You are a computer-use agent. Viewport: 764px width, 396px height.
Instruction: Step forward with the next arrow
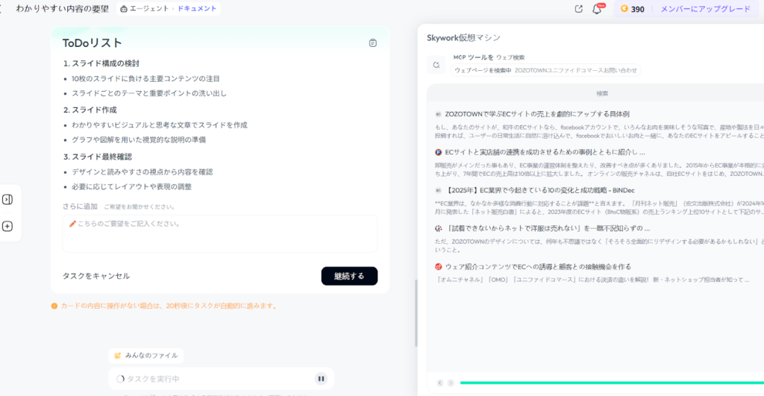[450, 383]
